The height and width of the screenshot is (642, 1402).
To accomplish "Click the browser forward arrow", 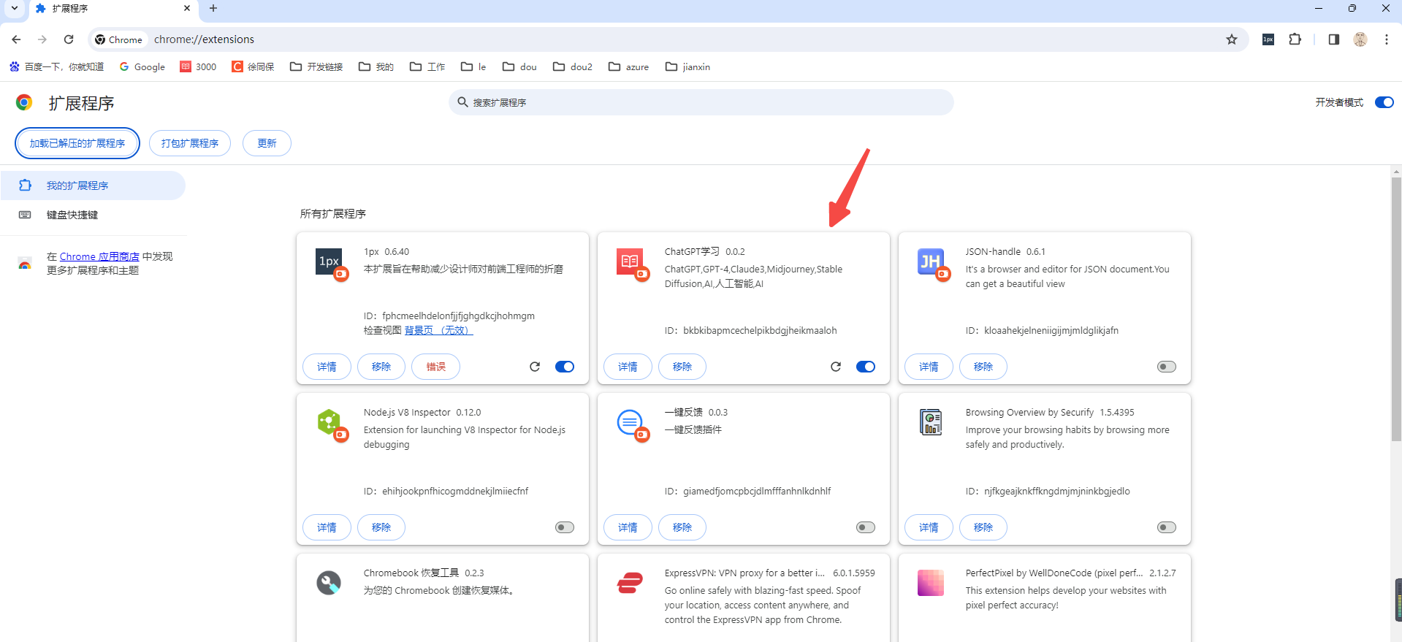I will [42, 39].
